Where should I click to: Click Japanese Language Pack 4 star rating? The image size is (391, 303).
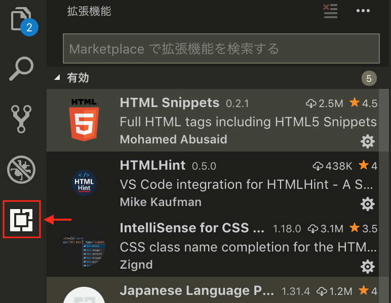[x=368, y=291]
